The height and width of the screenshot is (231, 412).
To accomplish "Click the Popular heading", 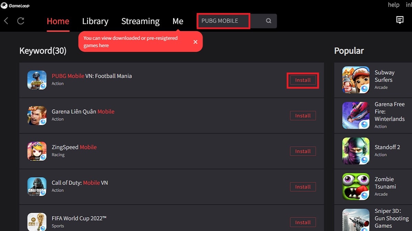I will [349, 51].
